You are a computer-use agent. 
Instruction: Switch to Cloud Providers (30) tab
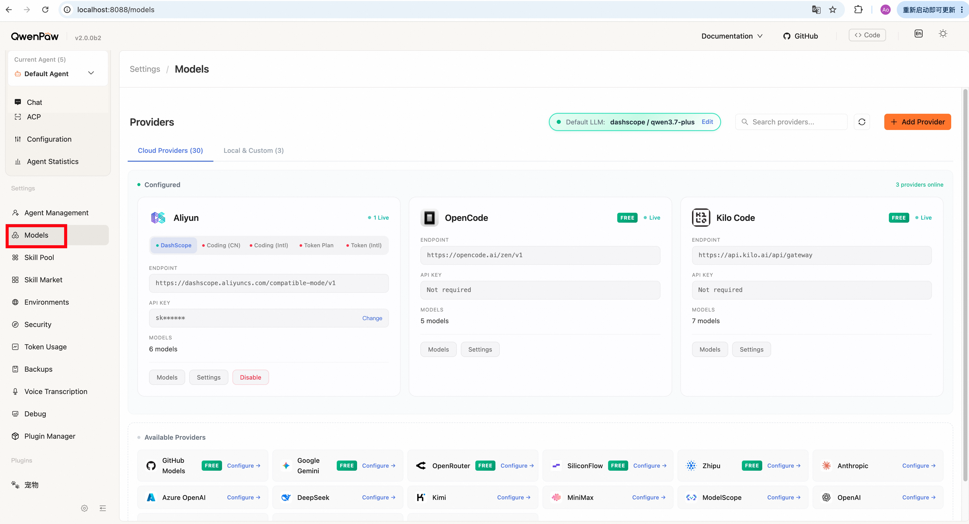(170, 151)
